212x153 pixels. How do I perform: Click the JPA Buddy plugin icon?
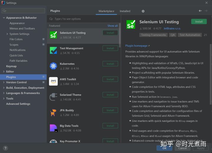tap(53, 112)
